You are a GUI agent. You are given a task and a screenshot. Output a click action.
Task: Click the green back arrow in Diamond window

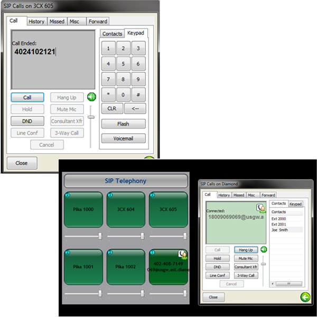click(x=305, y=297)
